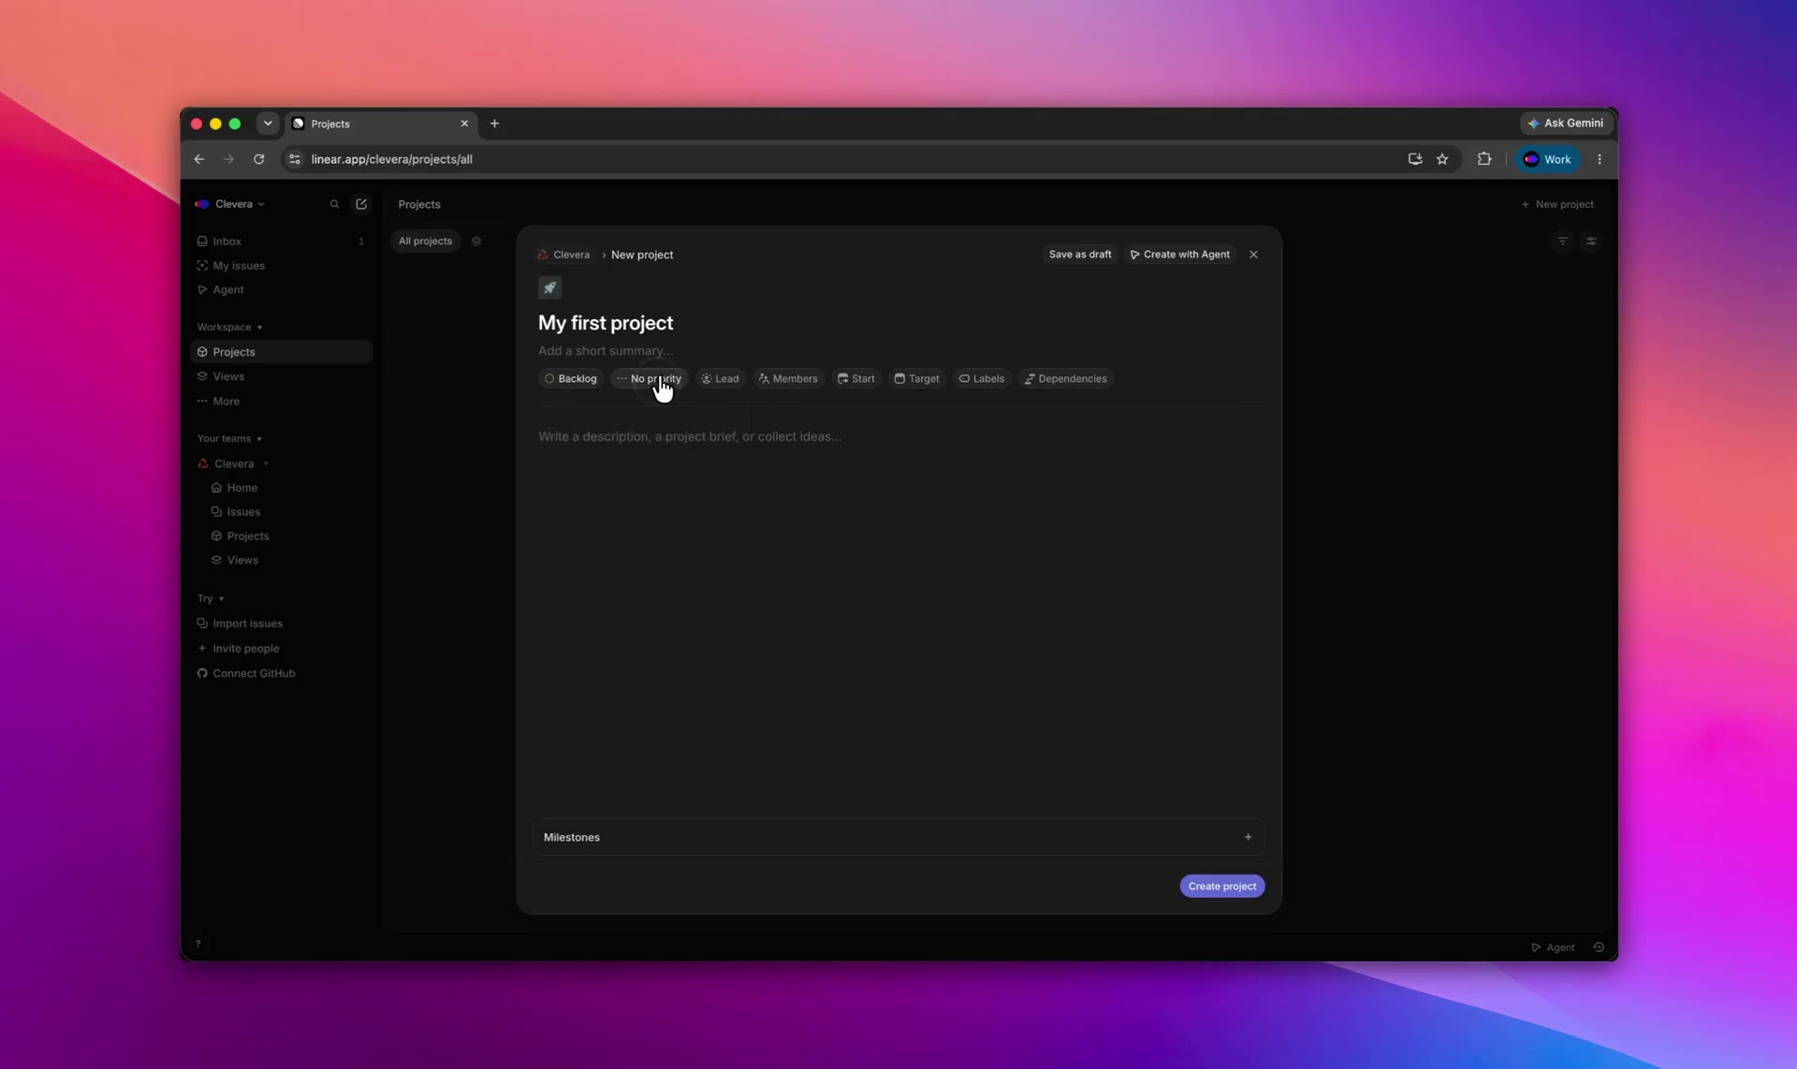Screen dimensions: 1797x1069
Task: Select the All projects tab
Action: click(425, 242)
